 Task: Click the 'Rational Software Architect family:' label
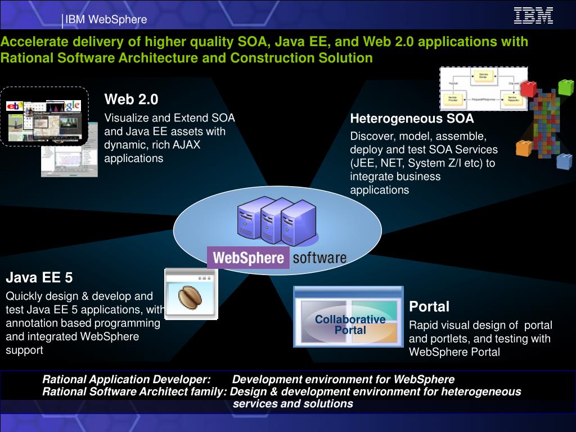coord(135,391)
